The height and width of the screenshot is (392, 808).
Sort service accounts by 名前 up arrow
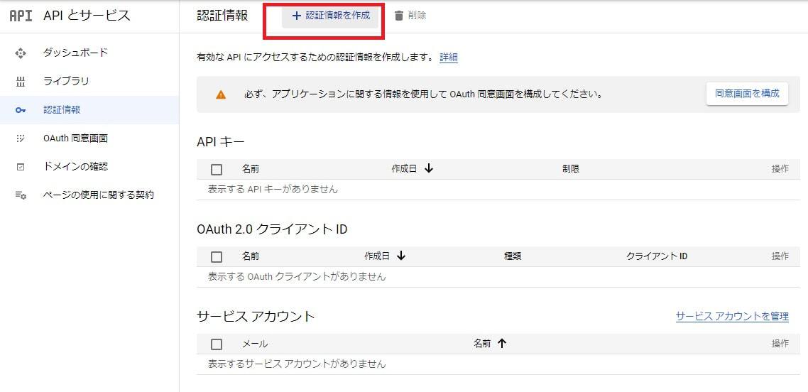(x=502, y=344)
